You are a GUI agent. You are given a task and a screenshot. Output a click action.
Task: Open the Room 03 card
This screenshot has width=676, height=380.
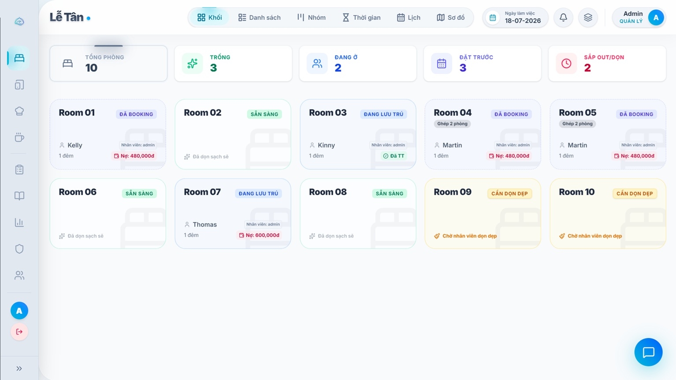(358, 134)
